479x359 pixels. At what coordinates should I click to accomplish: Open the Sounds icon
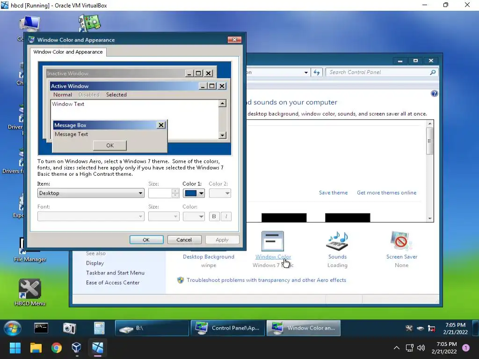tap(337, 241)
